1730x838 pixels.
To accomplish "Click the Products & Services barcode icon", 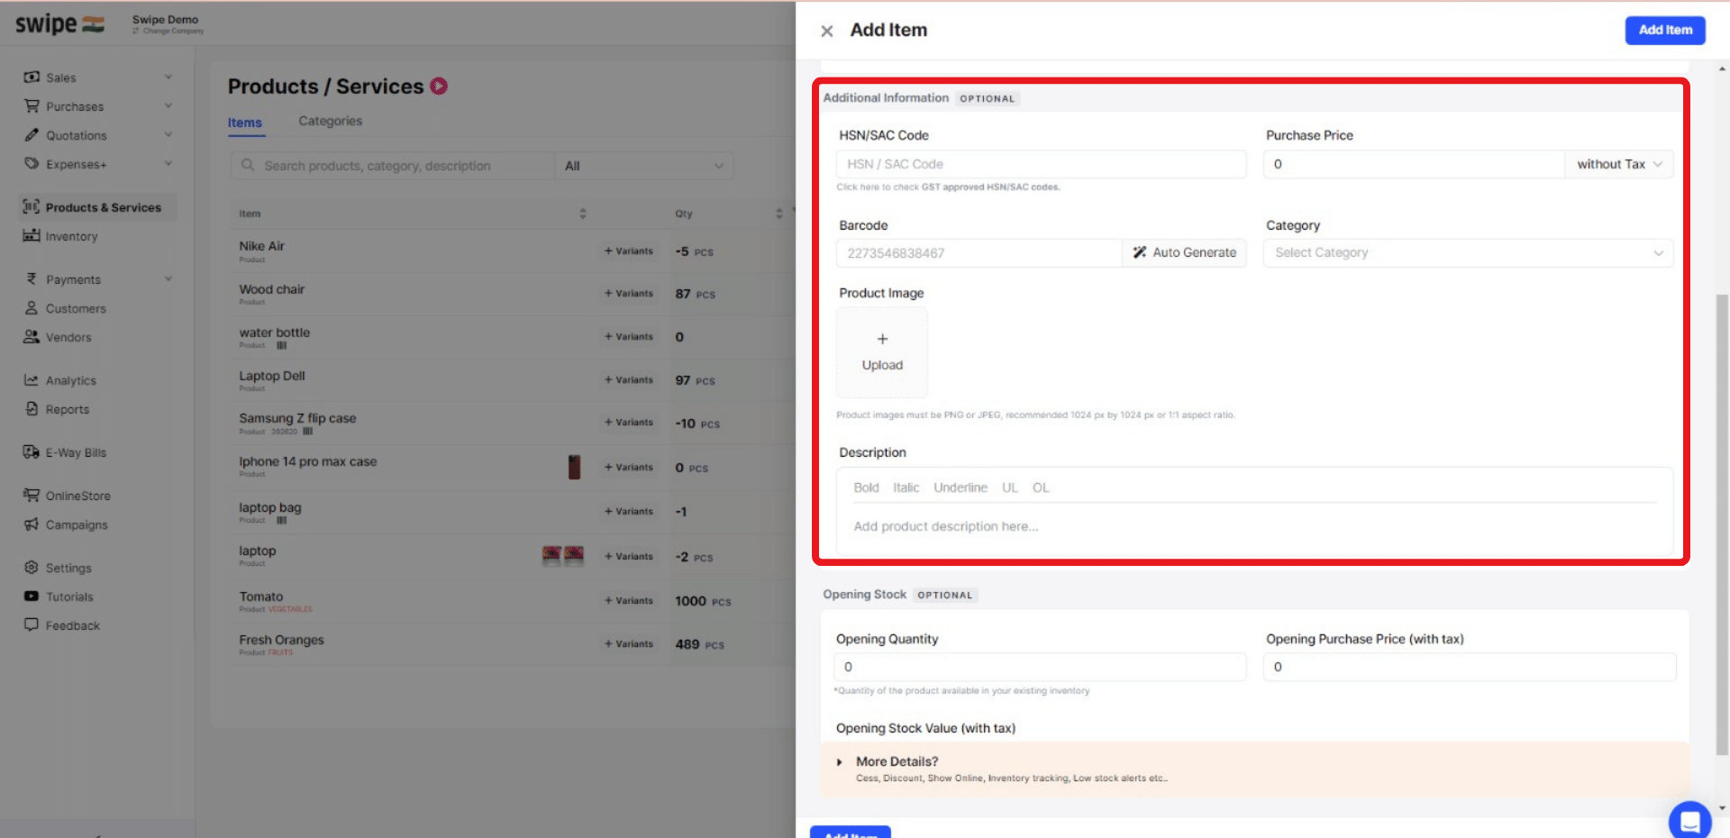I will pyautogui.click(x=32, y=207).
